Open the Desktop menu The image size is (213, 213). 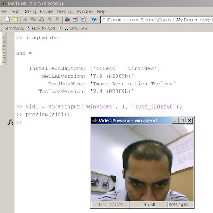point(65,12)
